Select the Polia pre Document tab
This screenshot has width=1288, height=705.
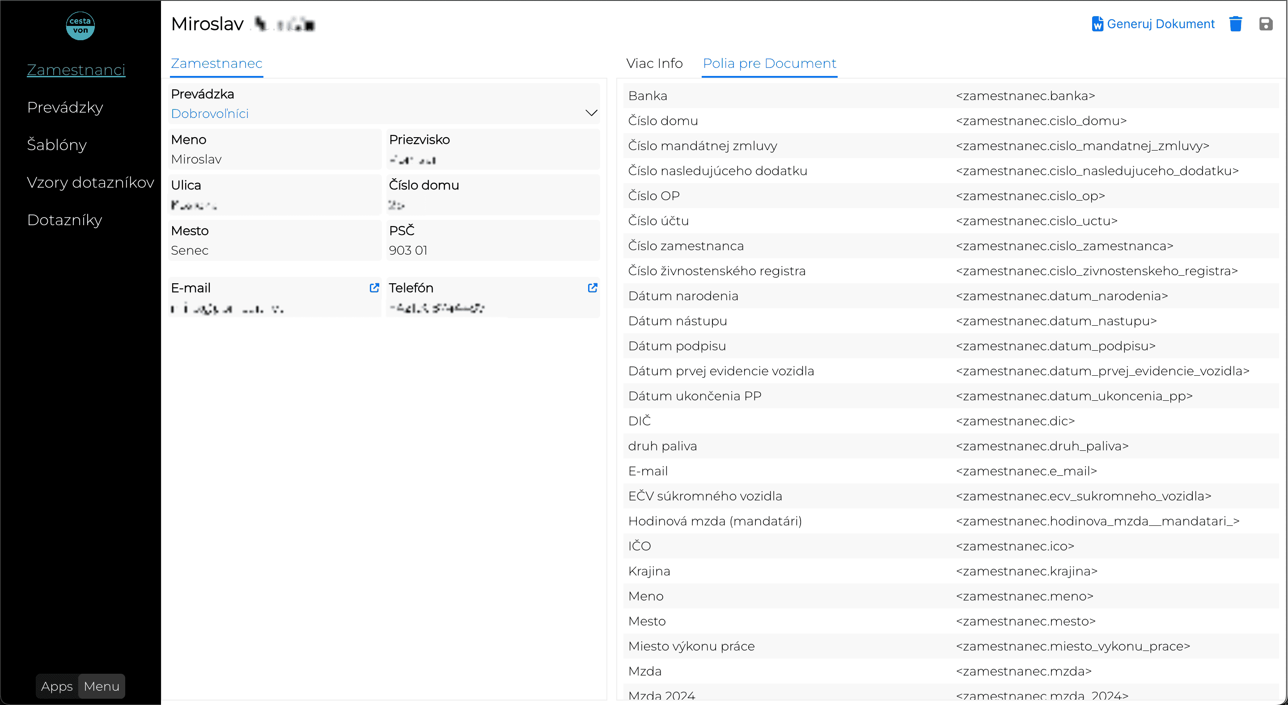pyautogui.click(x=770, y=63)
